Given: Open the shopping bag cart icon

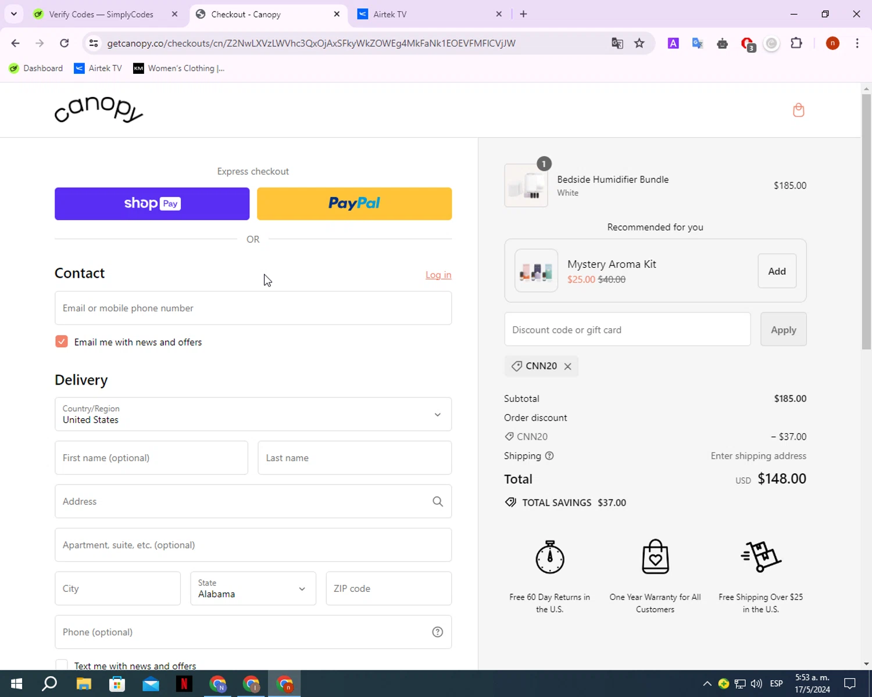Looking at the screenshot, I should coord(798,110).
